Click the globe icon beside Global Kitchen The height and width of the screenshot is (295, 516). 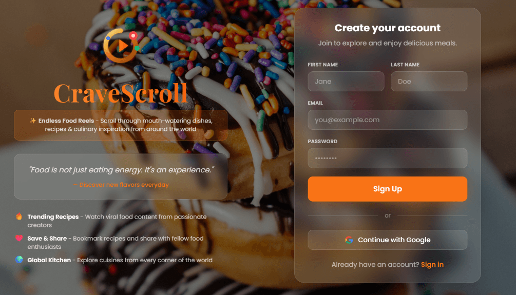click(19, 260)
